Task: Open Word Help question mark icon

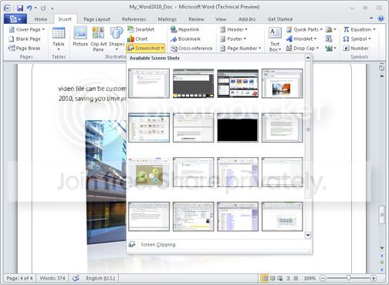Action: [381, 18]
